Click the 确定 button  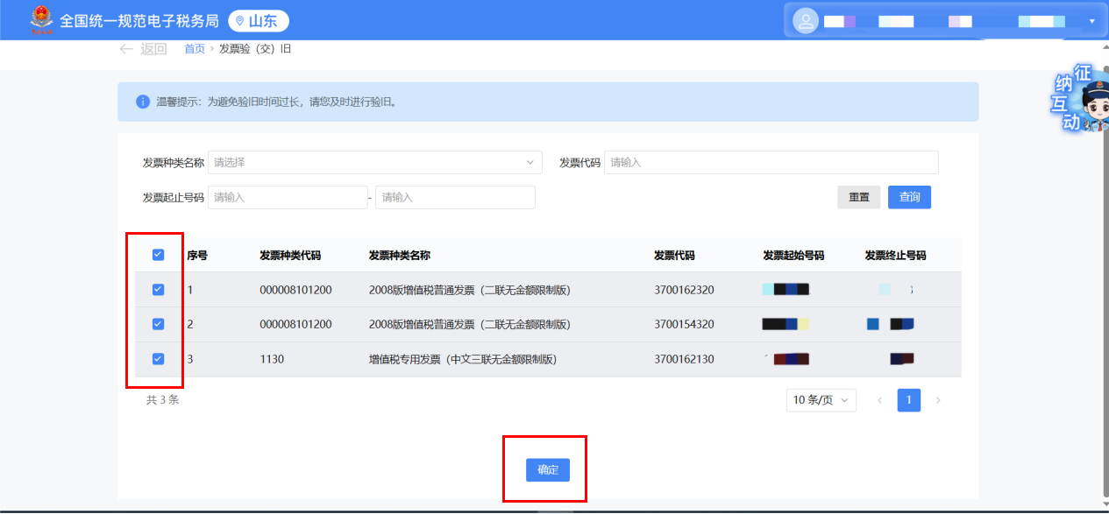548,470
